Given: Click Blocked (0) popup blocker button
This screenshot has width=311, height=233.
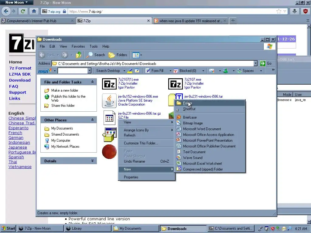Looking at the screenshot, I should [x=185, y=71].
